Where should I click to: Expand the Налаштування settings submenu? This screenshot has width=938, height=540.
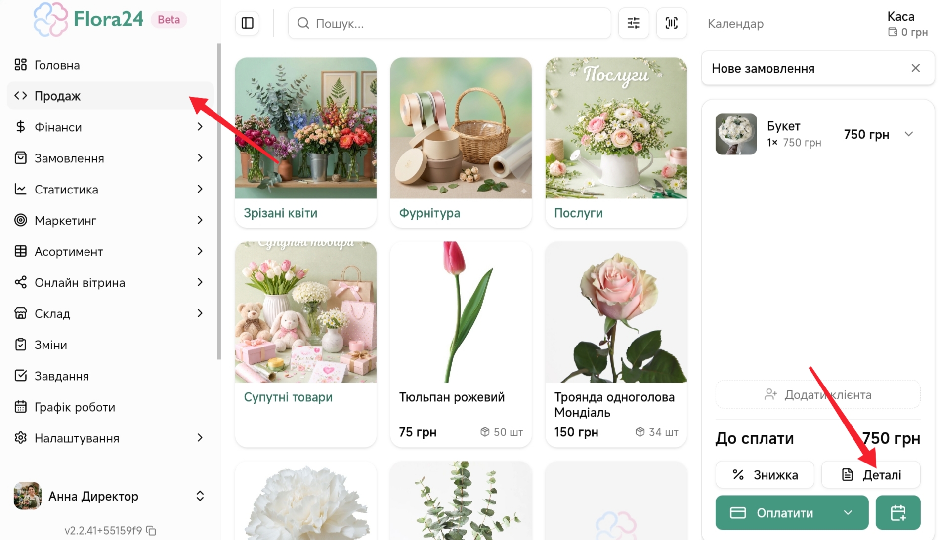pos(200,438)
